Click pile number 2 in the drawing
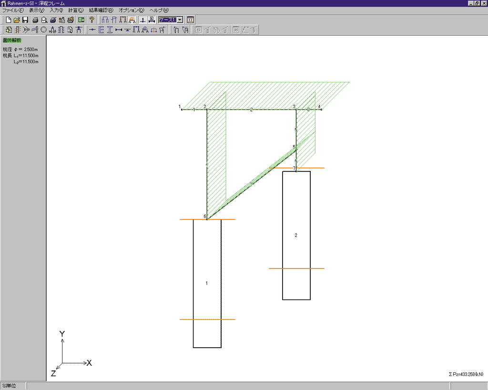This screenshot has height=390, width=488. pos(296,235)
